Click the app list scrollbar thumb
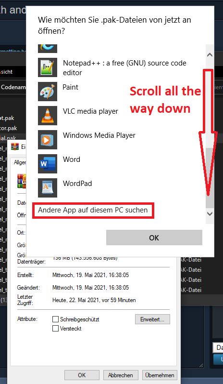The image size is (223, 384). [210, 178]
